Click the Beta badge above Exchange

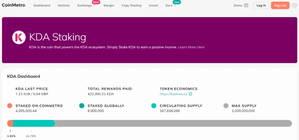coord(96,2)
